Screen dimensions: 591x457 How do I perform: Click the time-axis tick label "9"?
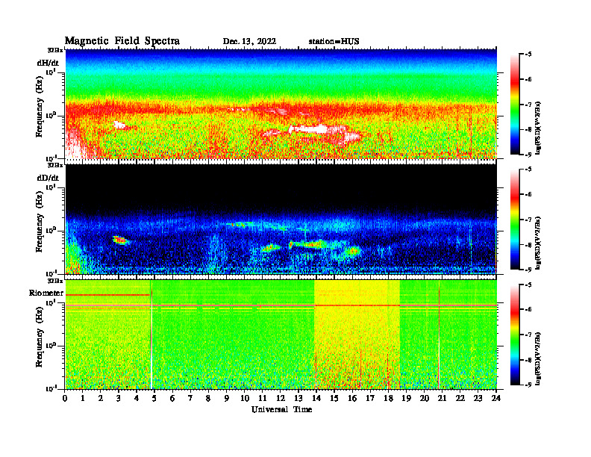[x=228, y=399]
